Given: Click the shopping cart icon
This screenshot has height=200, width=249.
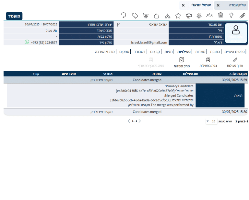Looking at the screenshot, I should pos(146,16).
